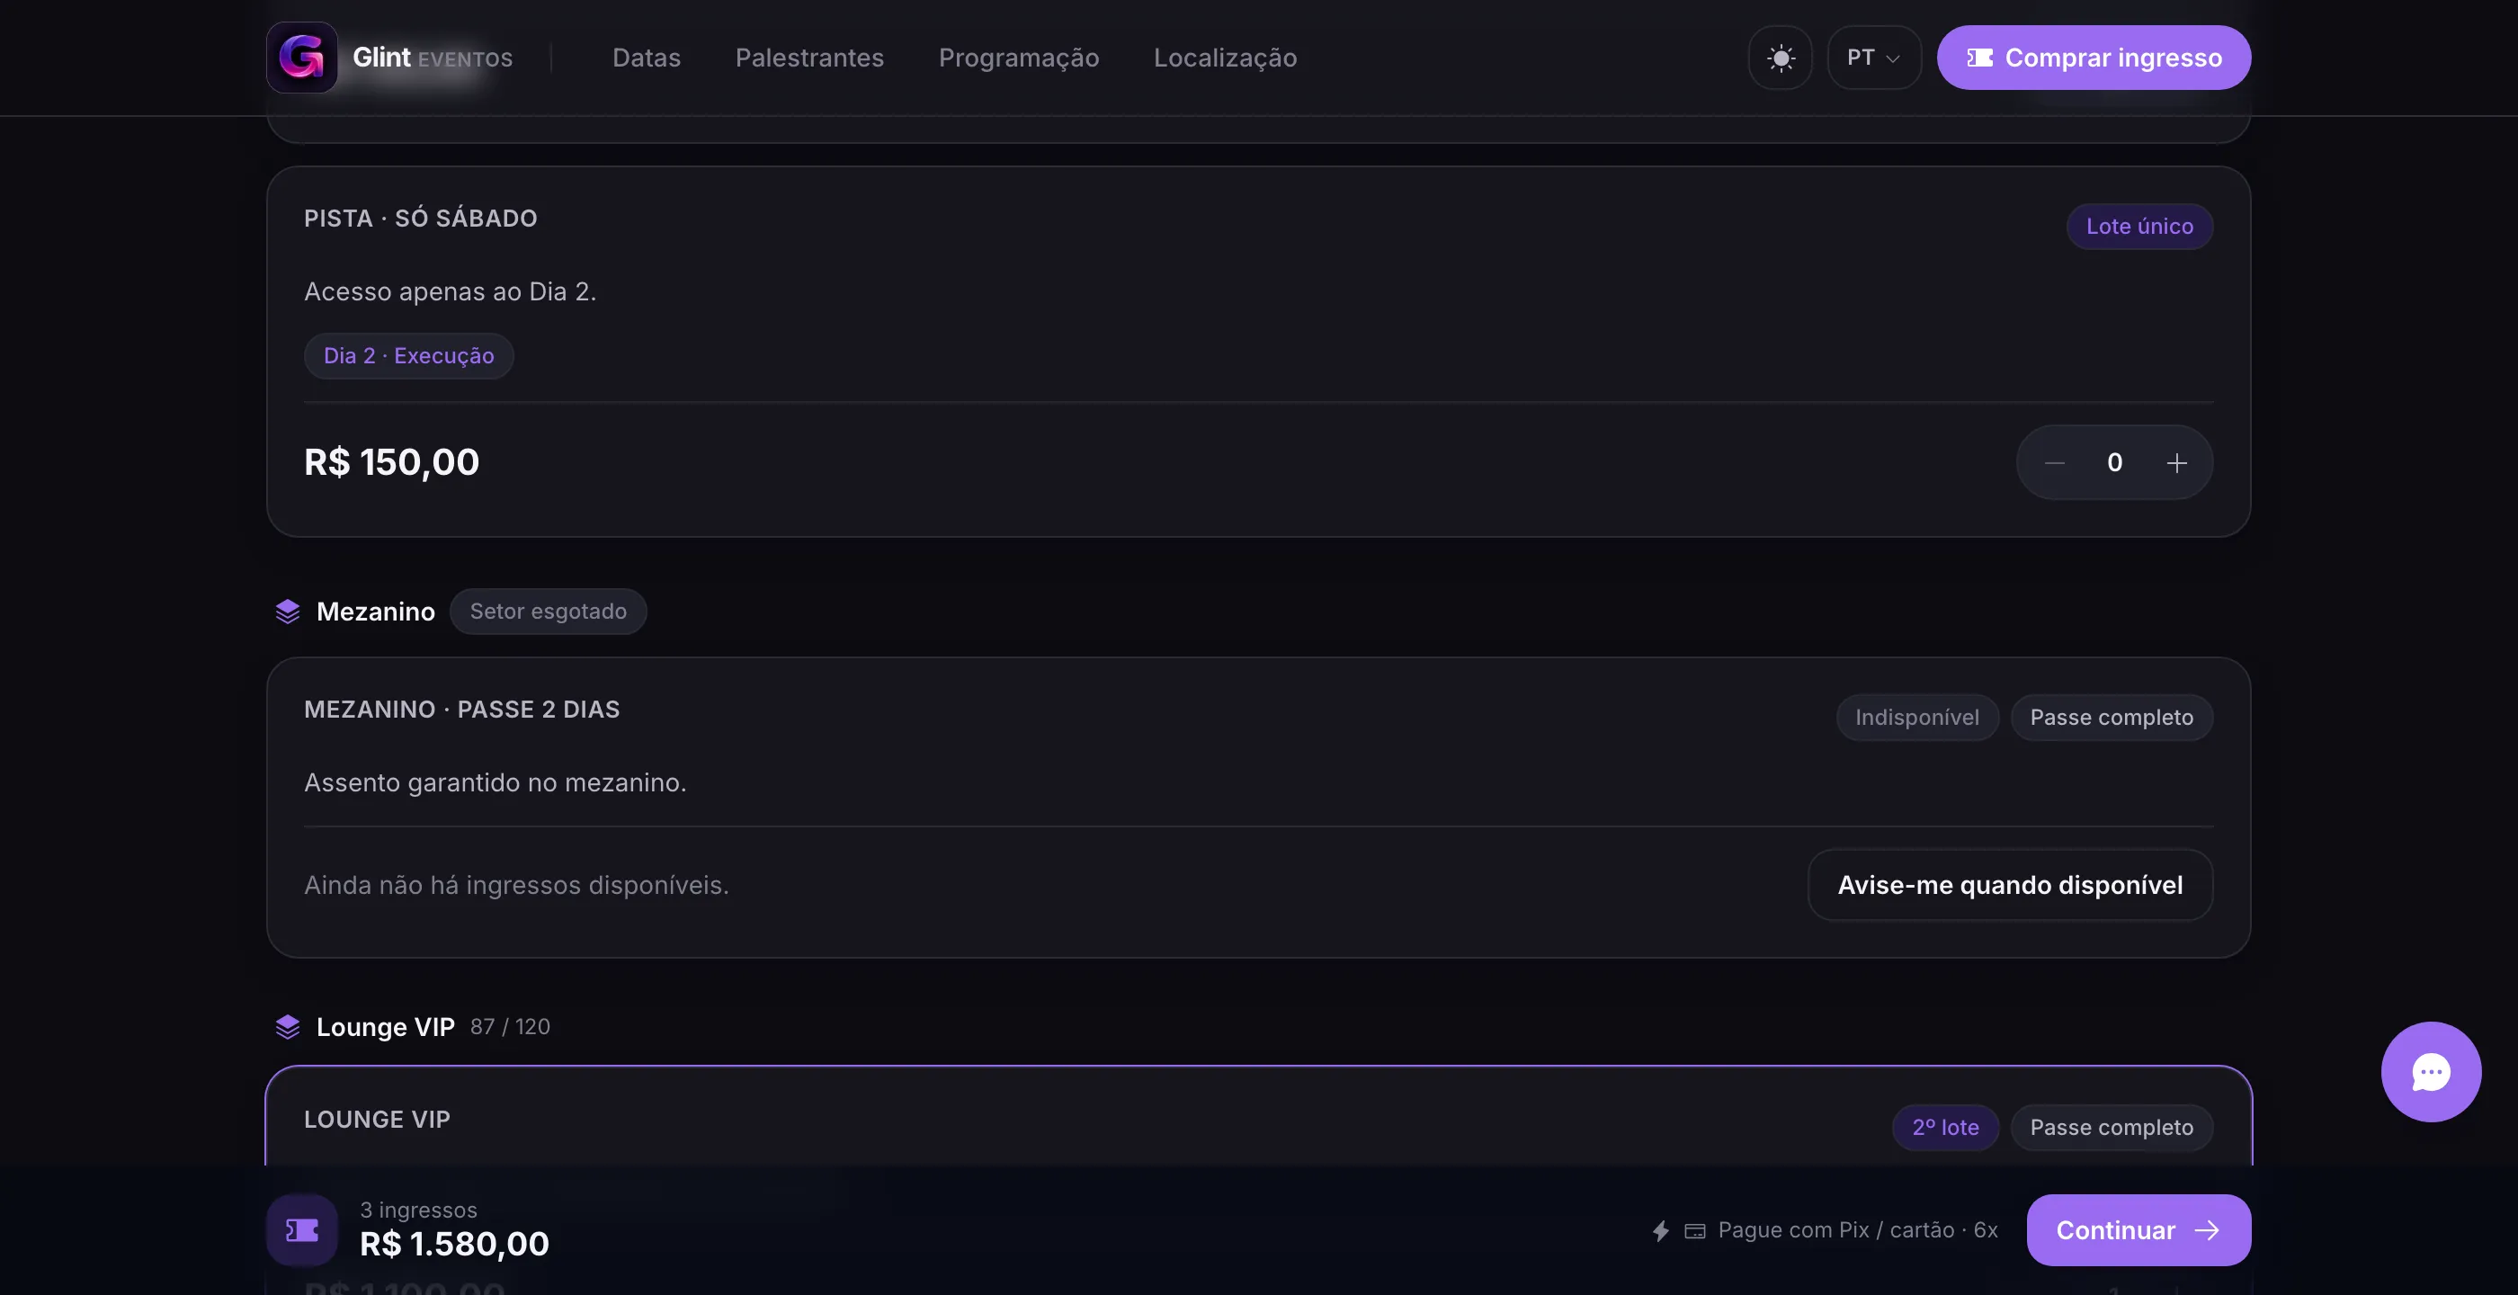Click Passe completo badge on Mezanino card
The width and height of the screenshot is (2518, 1295).
coord(2112,718)
